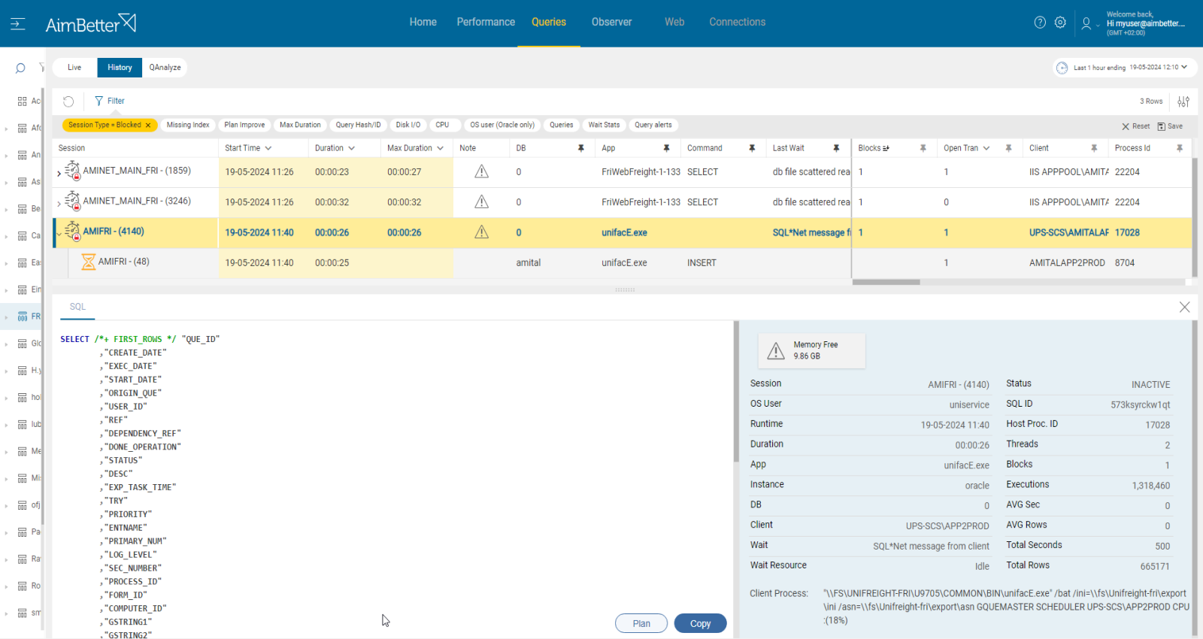Collapse the AMIFRI (4140) session row
This screenshot has width=1203, height=639.
(59, 234)
